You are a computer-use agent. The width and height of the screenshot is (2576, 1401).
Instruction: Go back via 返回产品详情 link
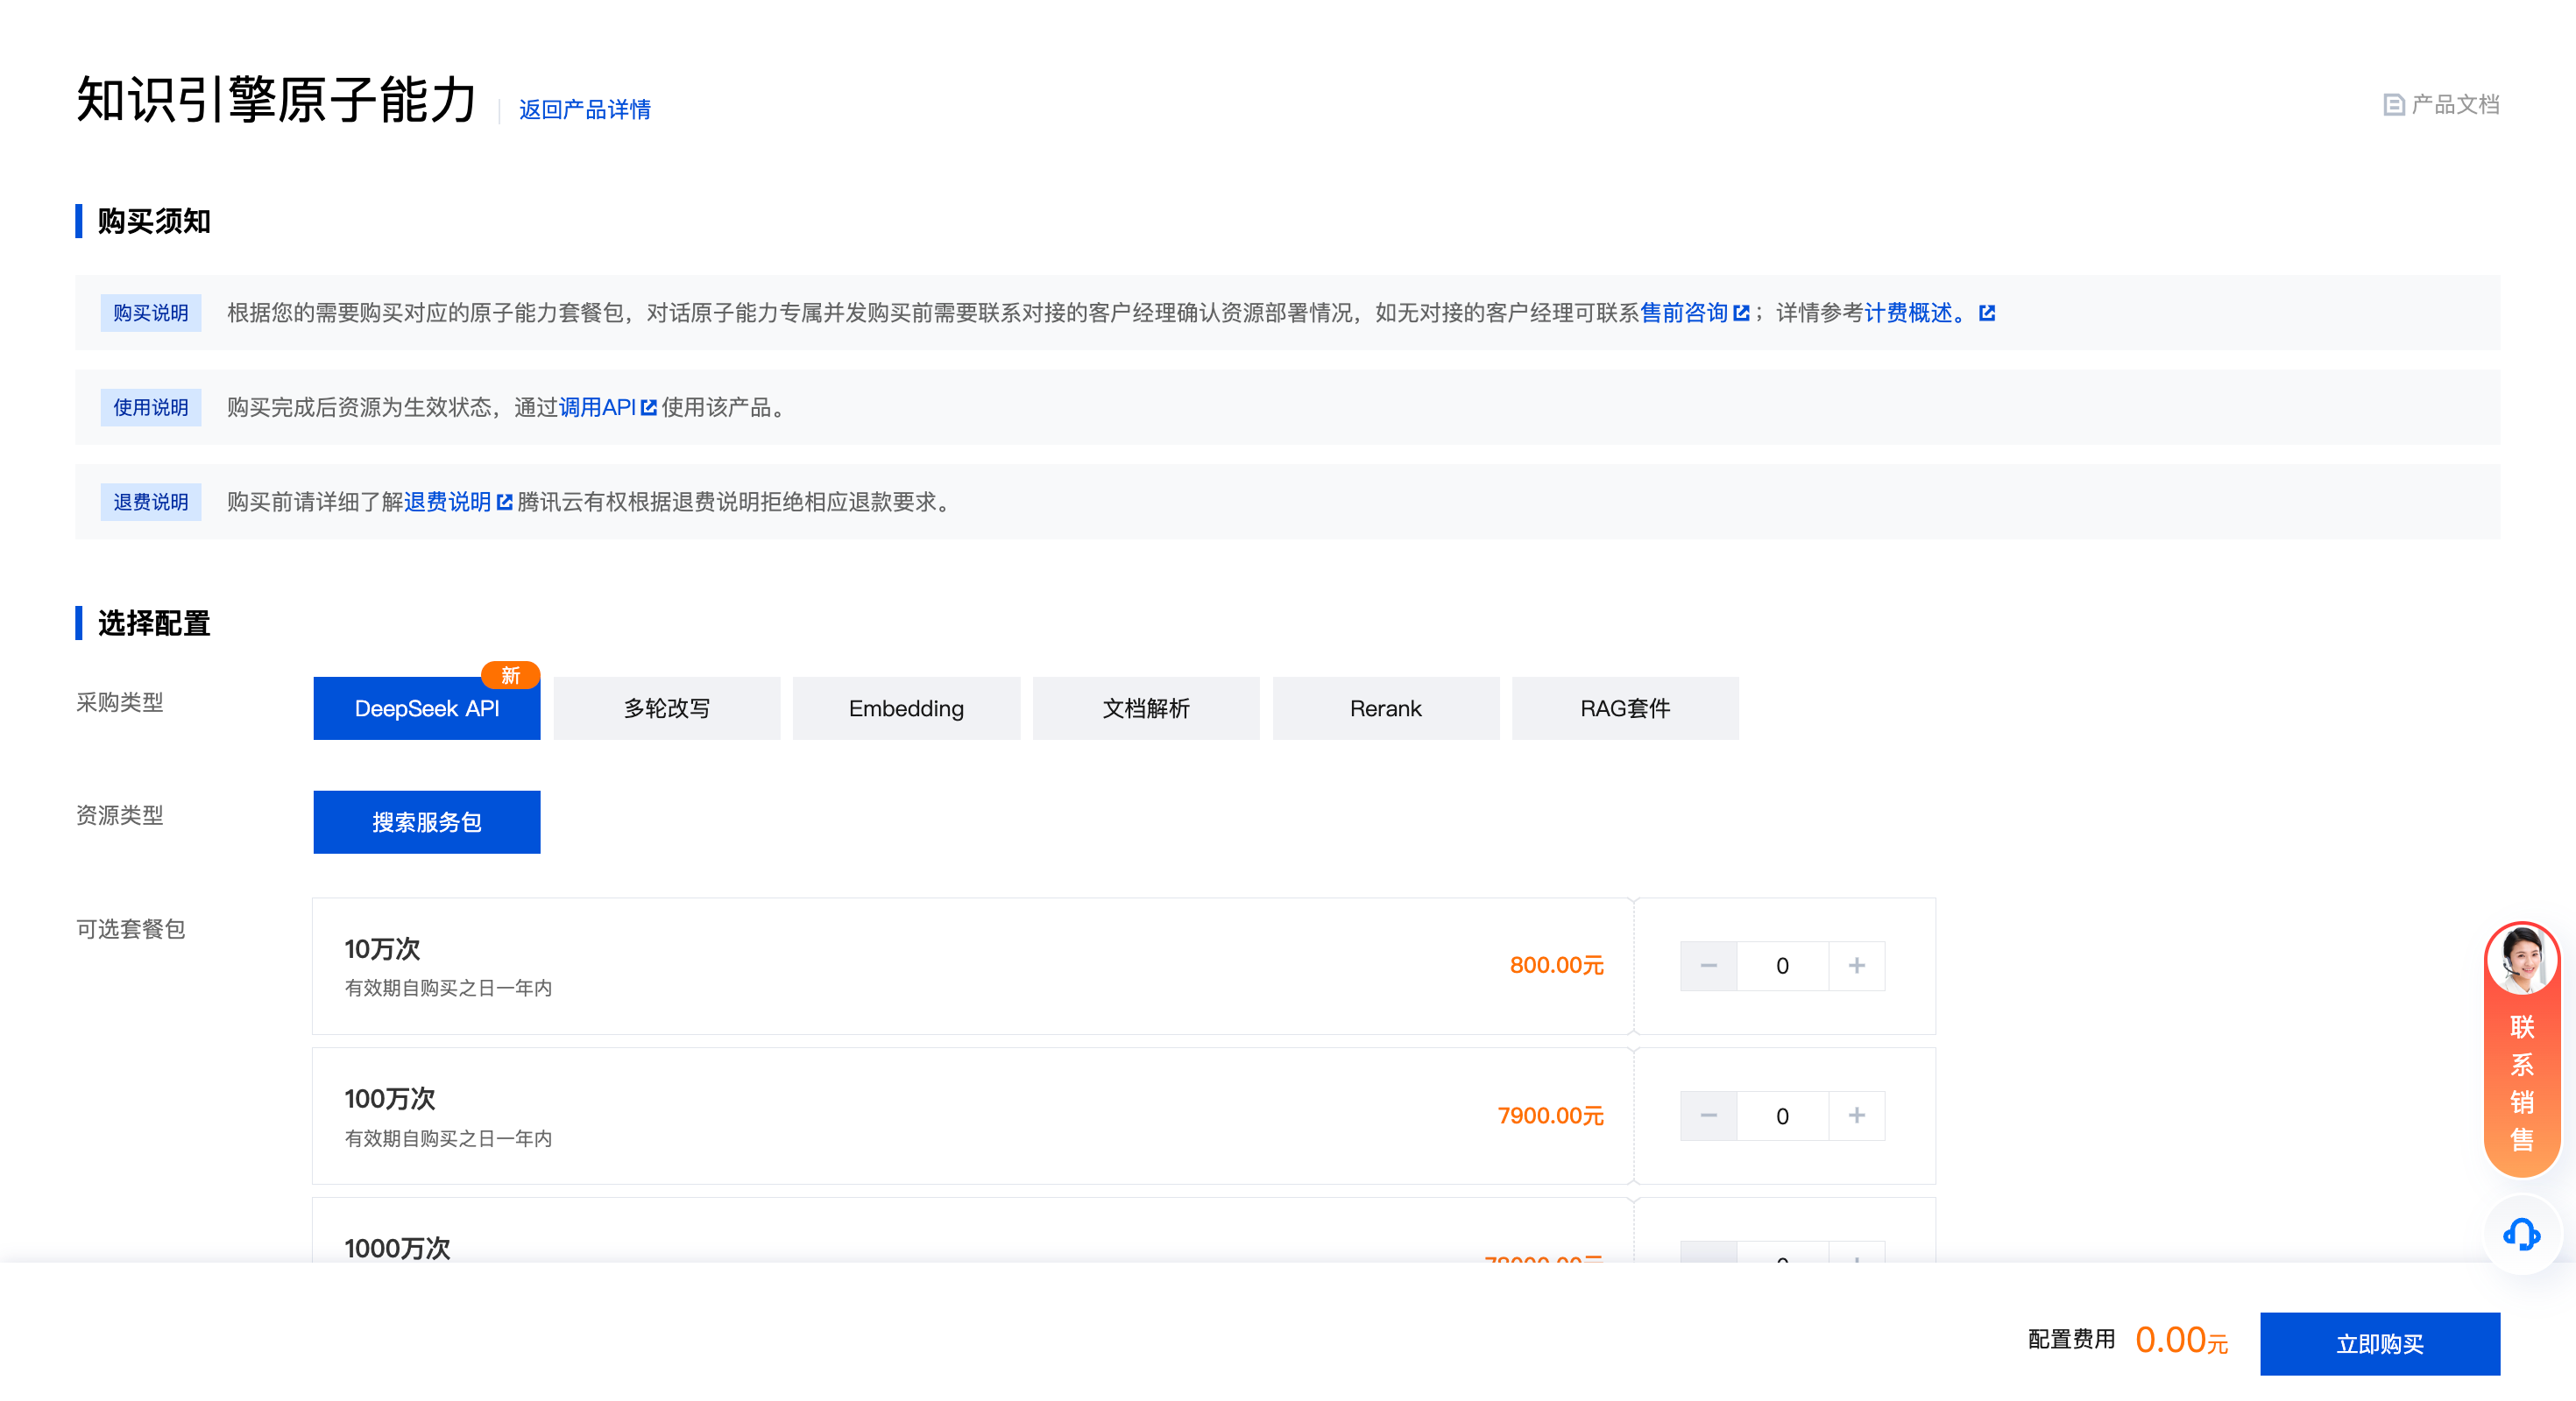click(x=585, y=109)
